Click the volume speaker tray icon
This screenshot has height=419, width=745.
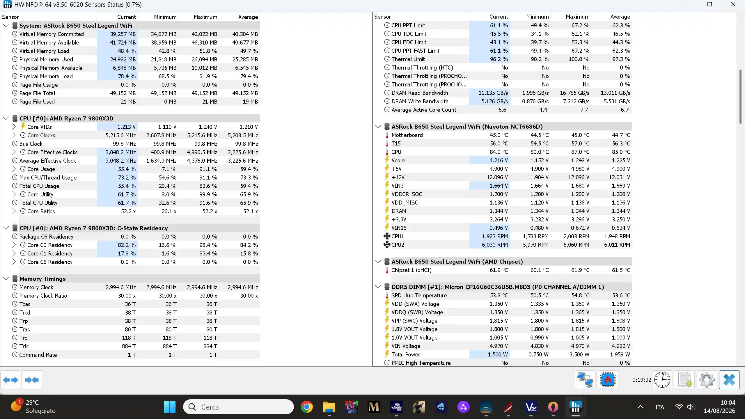(691, 407)
